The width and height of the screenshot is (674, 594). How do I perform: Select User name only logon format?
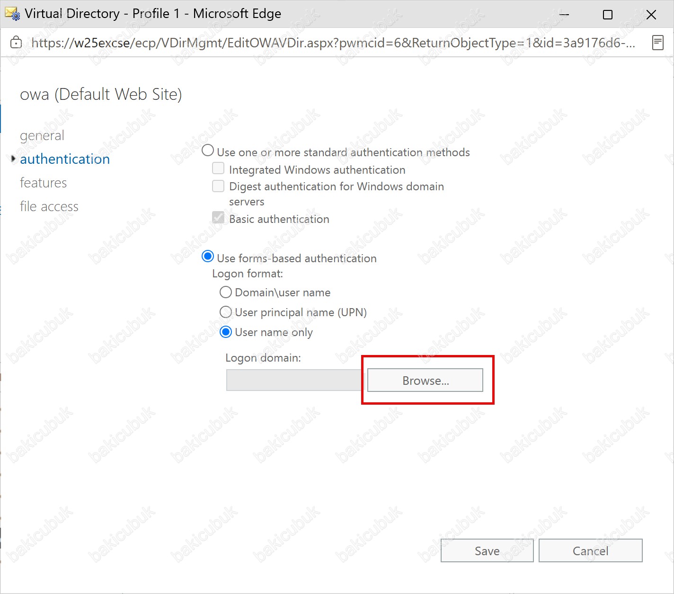coord(226,332)
